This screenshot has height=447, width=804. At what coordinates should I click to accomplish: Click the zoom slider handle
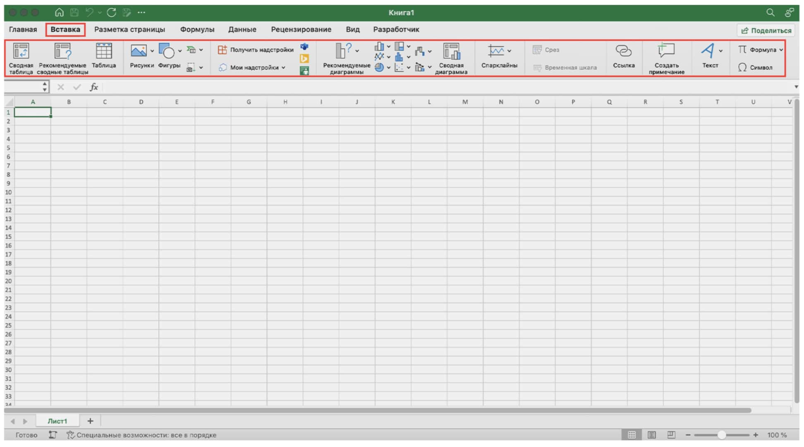click(722, 435)
